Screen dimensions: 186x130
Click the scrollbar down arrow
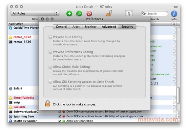point(178,116)
